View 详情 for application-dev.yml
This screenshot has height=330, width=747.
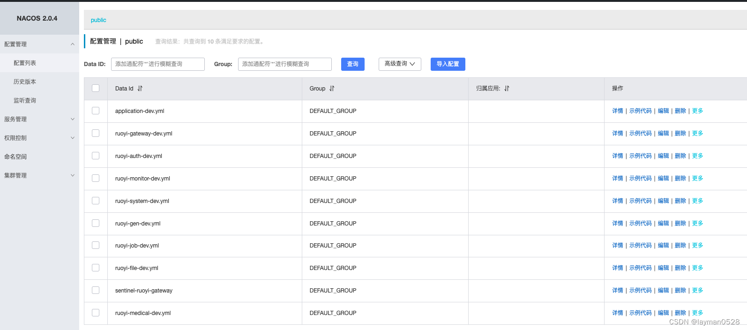tap(618, 111)
